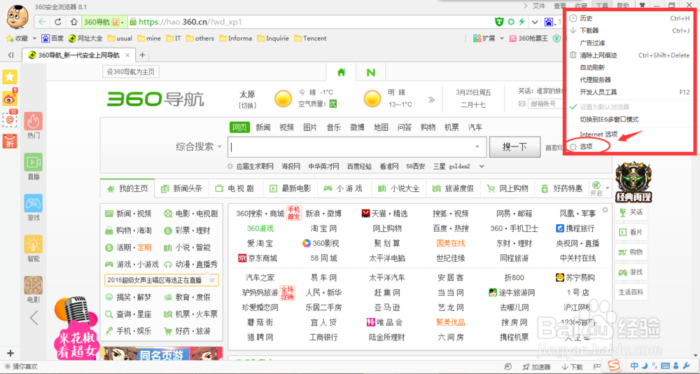Open the 苏宁易购 link
This screenshot has width=700, height=374.
click(575, 277)
